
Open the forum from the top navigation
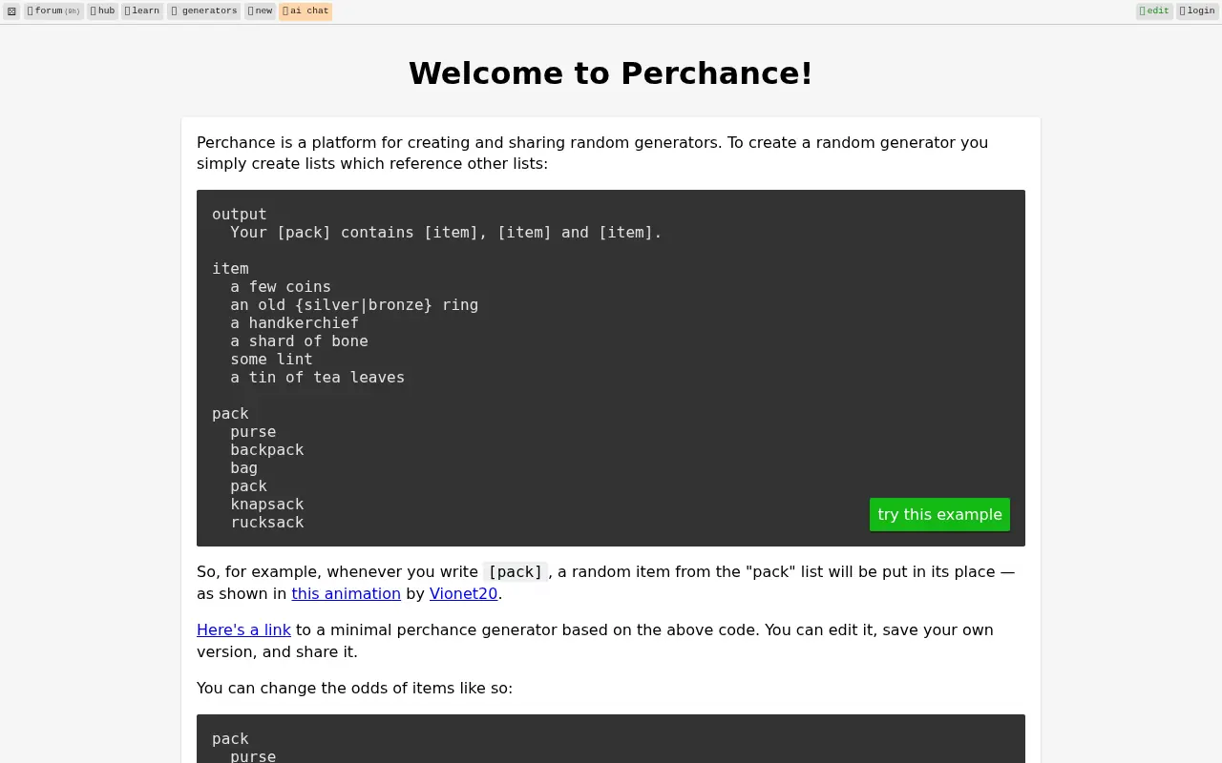48,10
